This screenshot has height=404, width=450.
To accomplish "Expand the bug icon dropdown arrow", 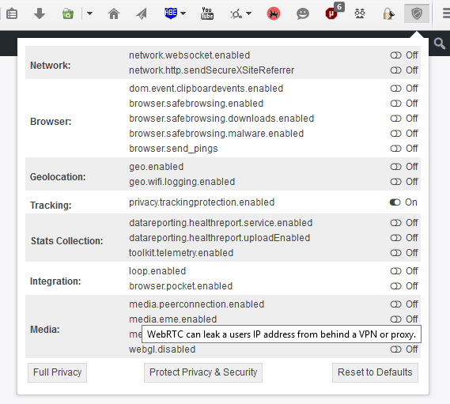I will point(249,13).
